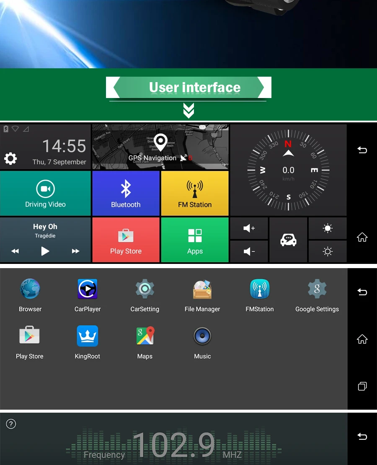Screen dimensions: 377x465
Task: Play the Hey Oh track
Action: [45, 251]
